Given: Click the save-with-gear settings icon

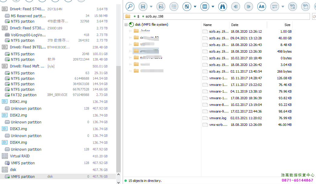Looking at the screenshot, I should pos(161,6).
